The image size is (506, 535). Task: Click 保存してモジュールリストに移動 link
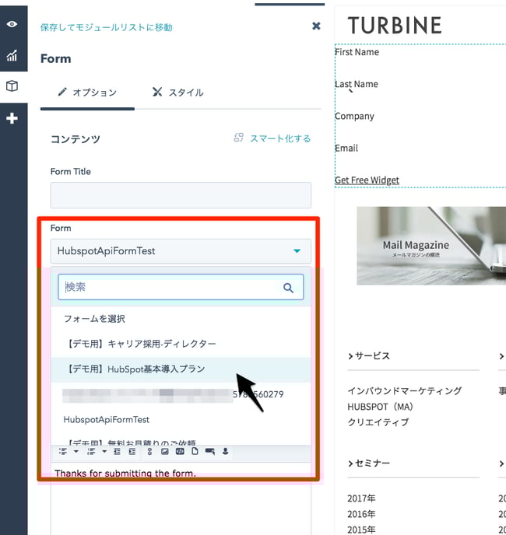pos(106,27)
